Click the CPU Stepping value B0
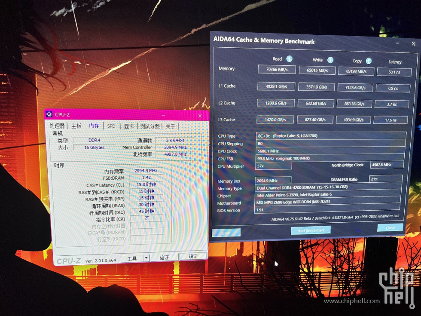 click(330, 144)
